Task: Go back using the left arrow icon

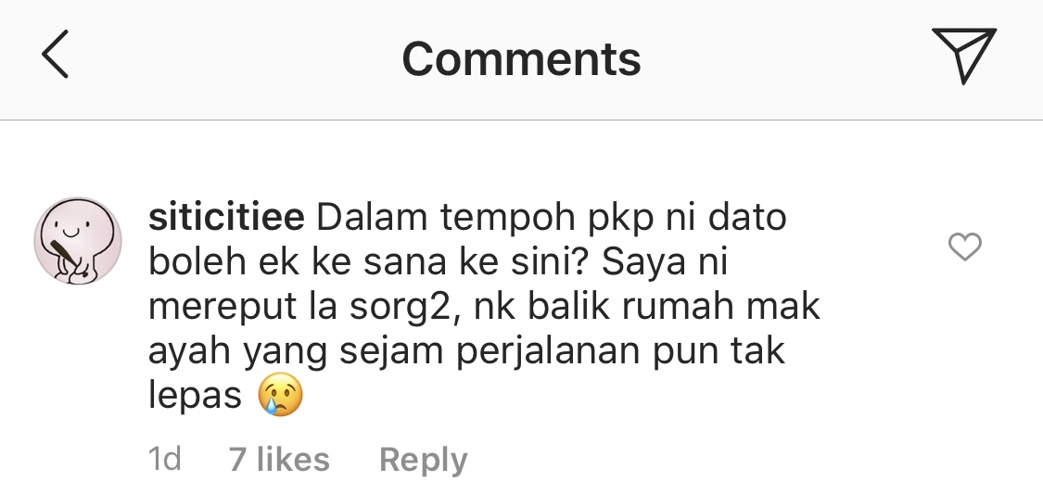Action: [55, 54]
